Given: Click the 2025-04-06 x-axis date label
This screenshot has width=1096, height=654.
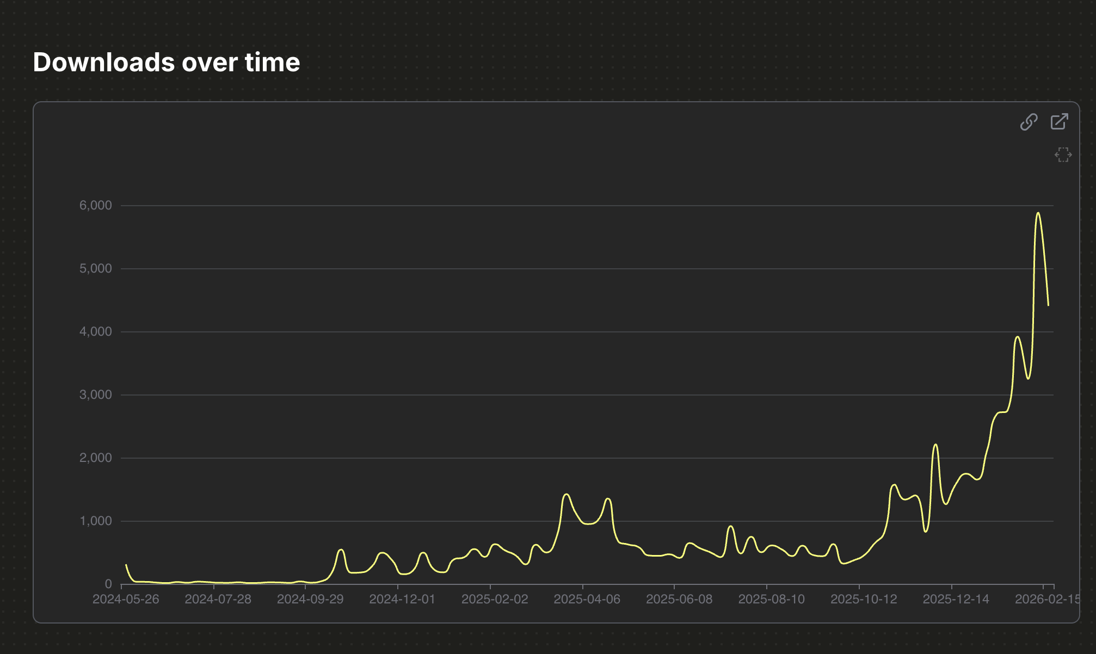Looking at the screenshot, I should tap(587, 599).
